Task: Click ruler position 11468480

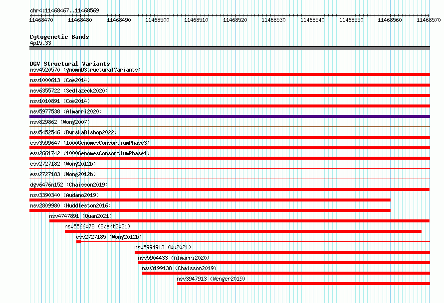Action: (x=80, y=20)
